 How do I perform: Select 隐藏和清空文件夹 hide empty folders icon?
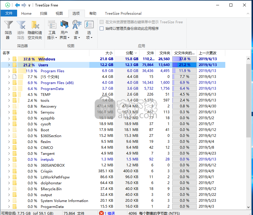pyautogui.click(x=35, y=30)
